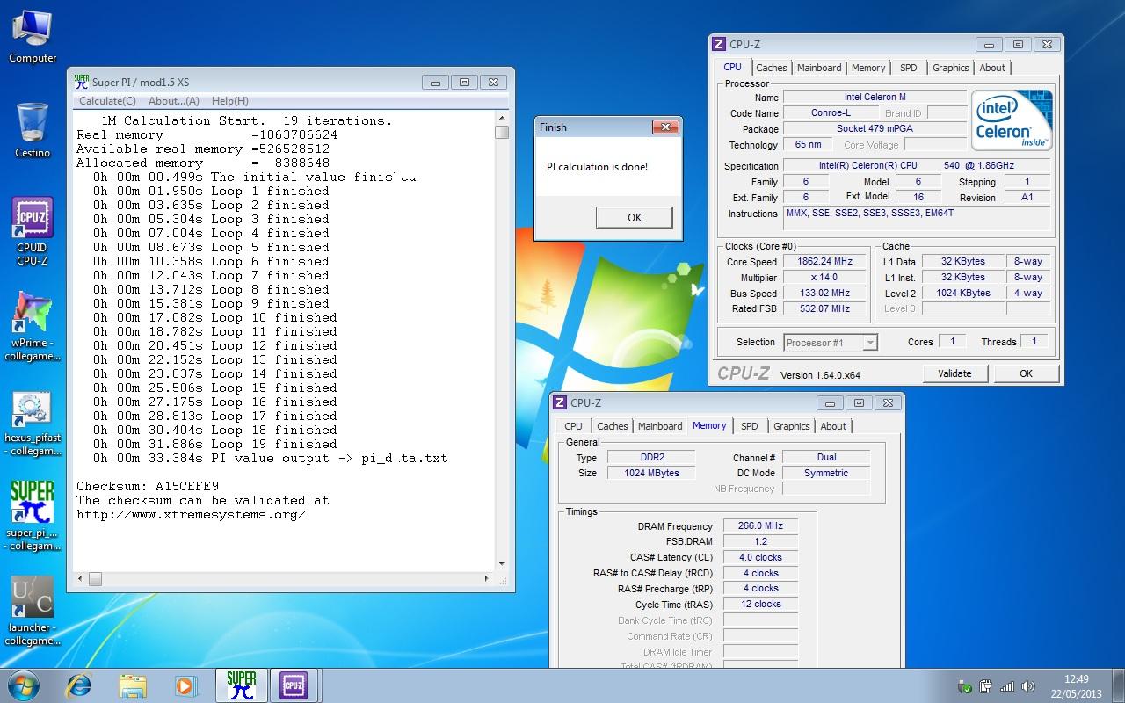This screenshot has width=1125, height=703.
Task: Click OK button in upper CPU-Z window
Action: pyautogui.click(x=1026, y=373)
